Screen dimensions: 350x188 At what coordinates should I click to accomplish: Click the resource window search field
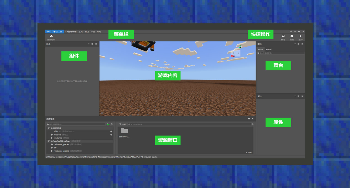click(189, 124)
